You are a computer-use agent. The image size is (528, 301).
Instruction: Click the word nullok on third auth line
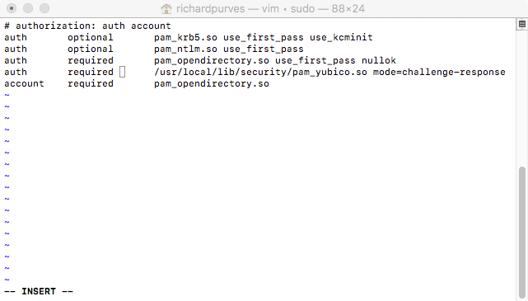click(379, 61)
